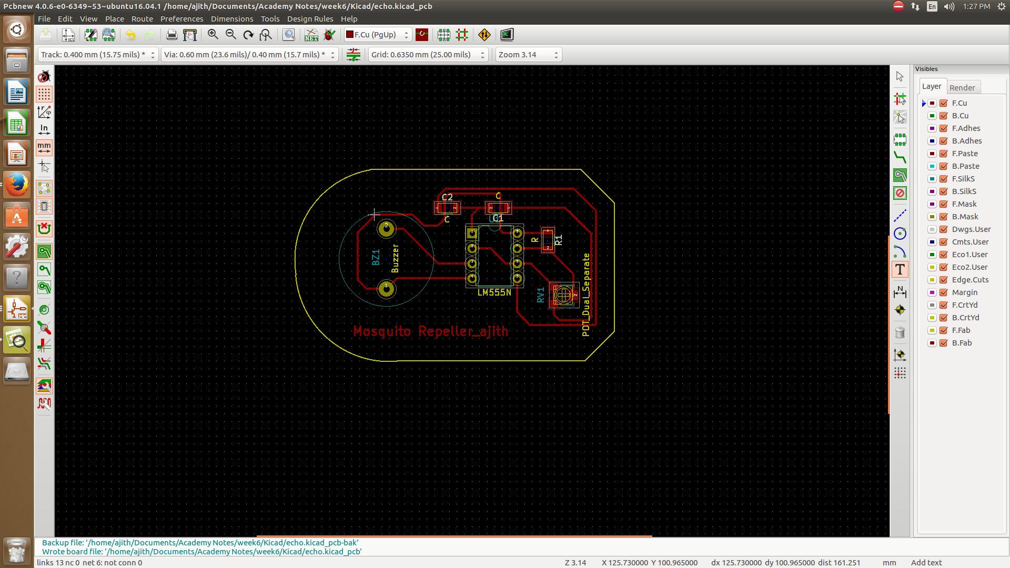
Task: Hide the F.SilkS layer
Action: click(944, 179)
